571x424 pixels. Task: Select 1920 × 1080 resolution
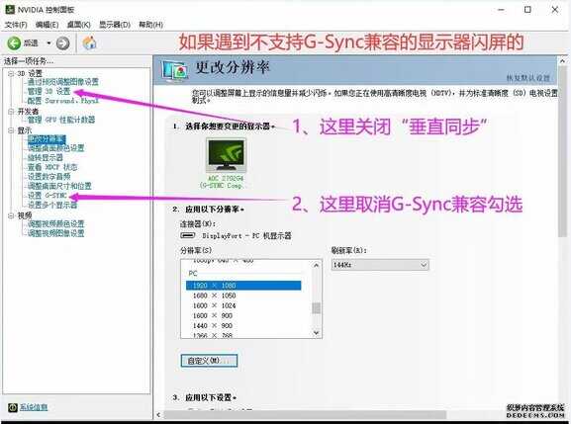tap(243, 286)
